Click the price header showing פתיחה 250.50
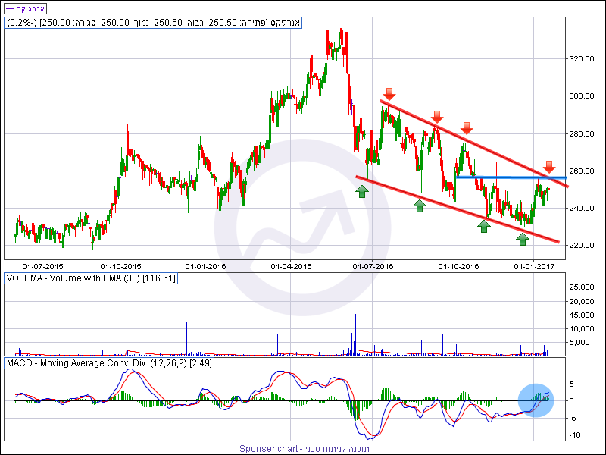This screenshot has height=455, width=606. (153, 23)
